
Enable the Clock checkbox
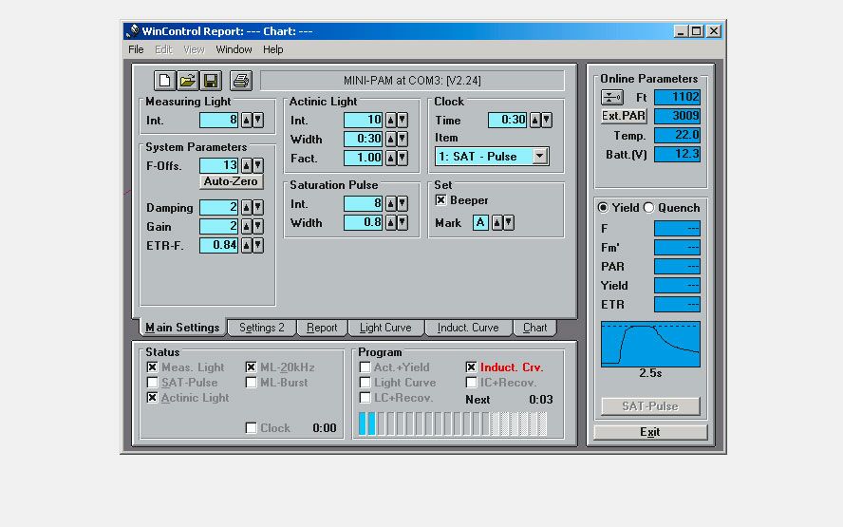[251, 428]
